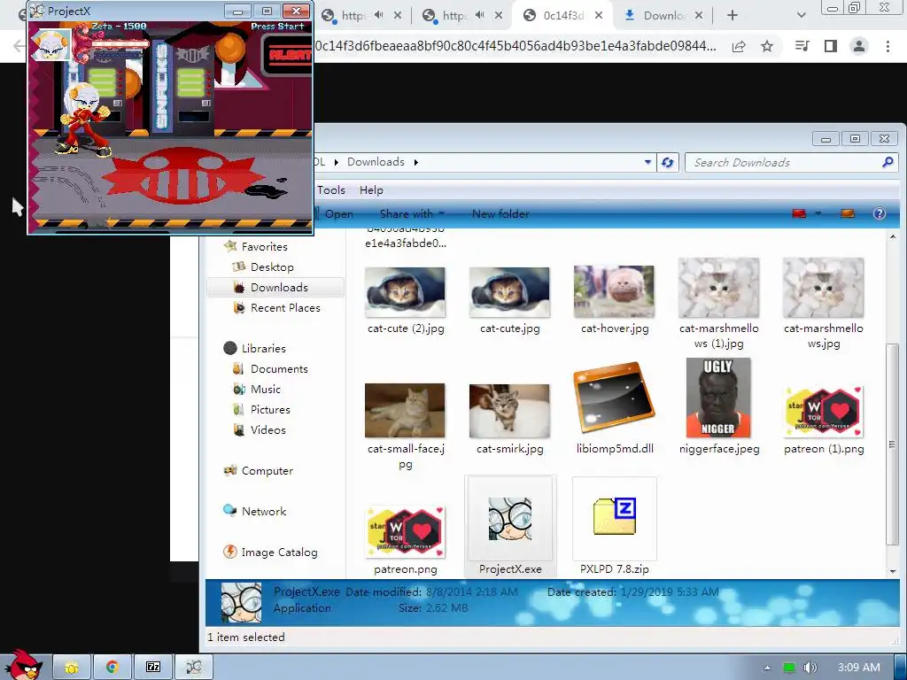The height and width of the screenshot is (680, 907).
Task: Close the 0c14f3d tab in Chrome
Action: (x=599, y=16)
